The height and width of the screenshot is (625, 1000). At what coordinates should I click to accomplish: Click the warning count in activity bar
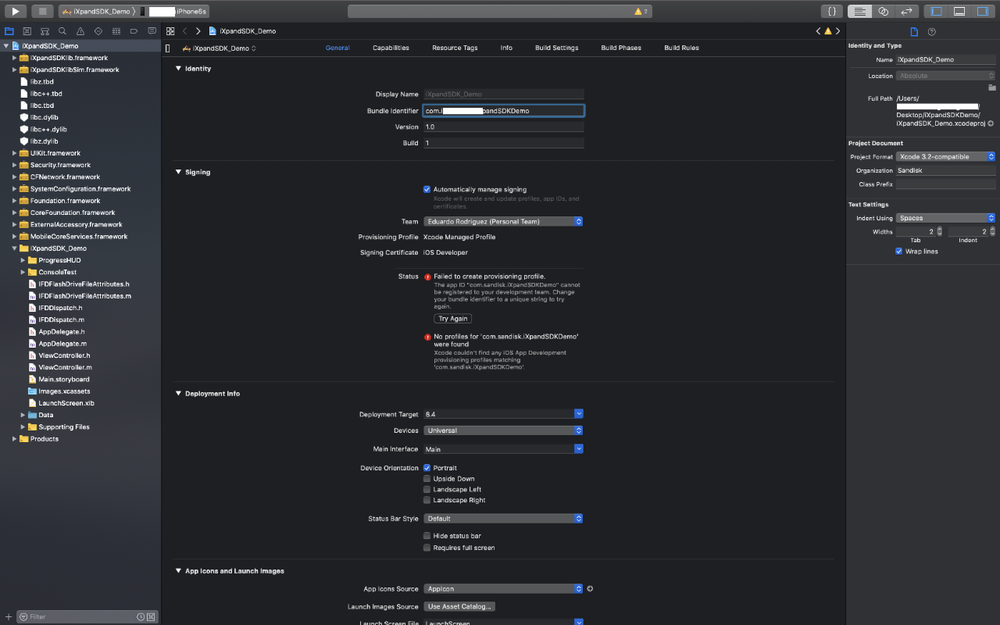pos(641,12)
